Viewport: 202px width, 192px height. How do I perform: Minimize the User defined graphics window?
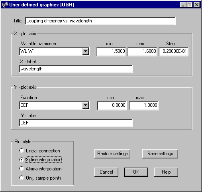[183, 5]
